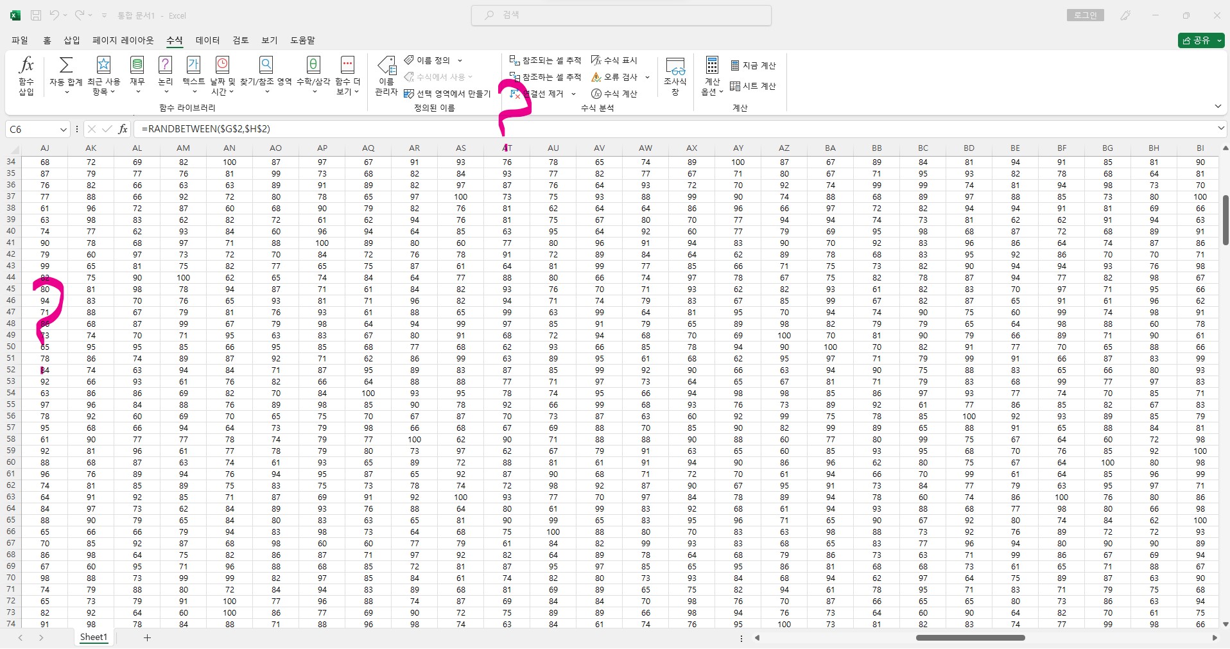
Task: Open the 이름 관리자 name manager
Action: click(386, 76)
